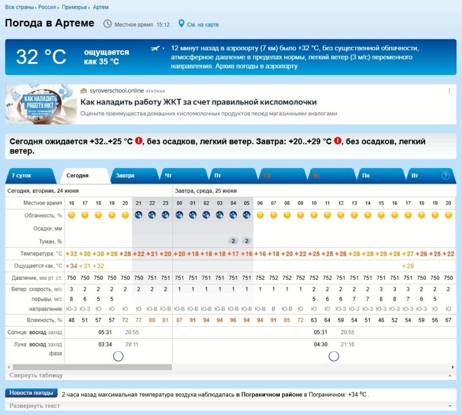
Task: Click the local time clock icon
Action: click(x=108, y=24)
